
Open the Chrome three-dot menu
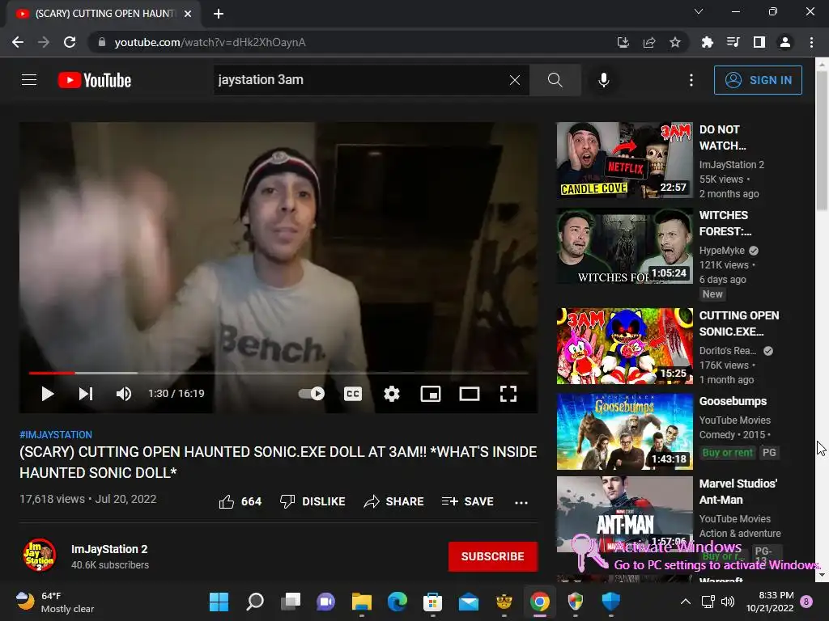[811, 42]
